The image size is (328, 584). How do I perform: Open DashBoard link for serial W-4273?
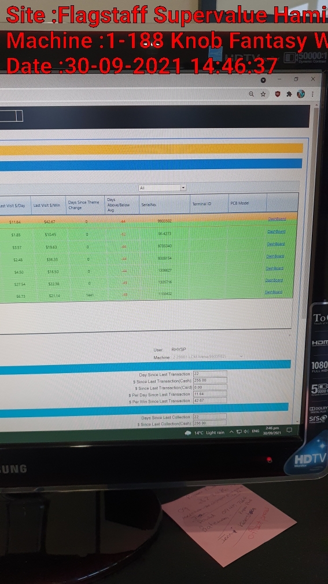(x=277, y=232)
